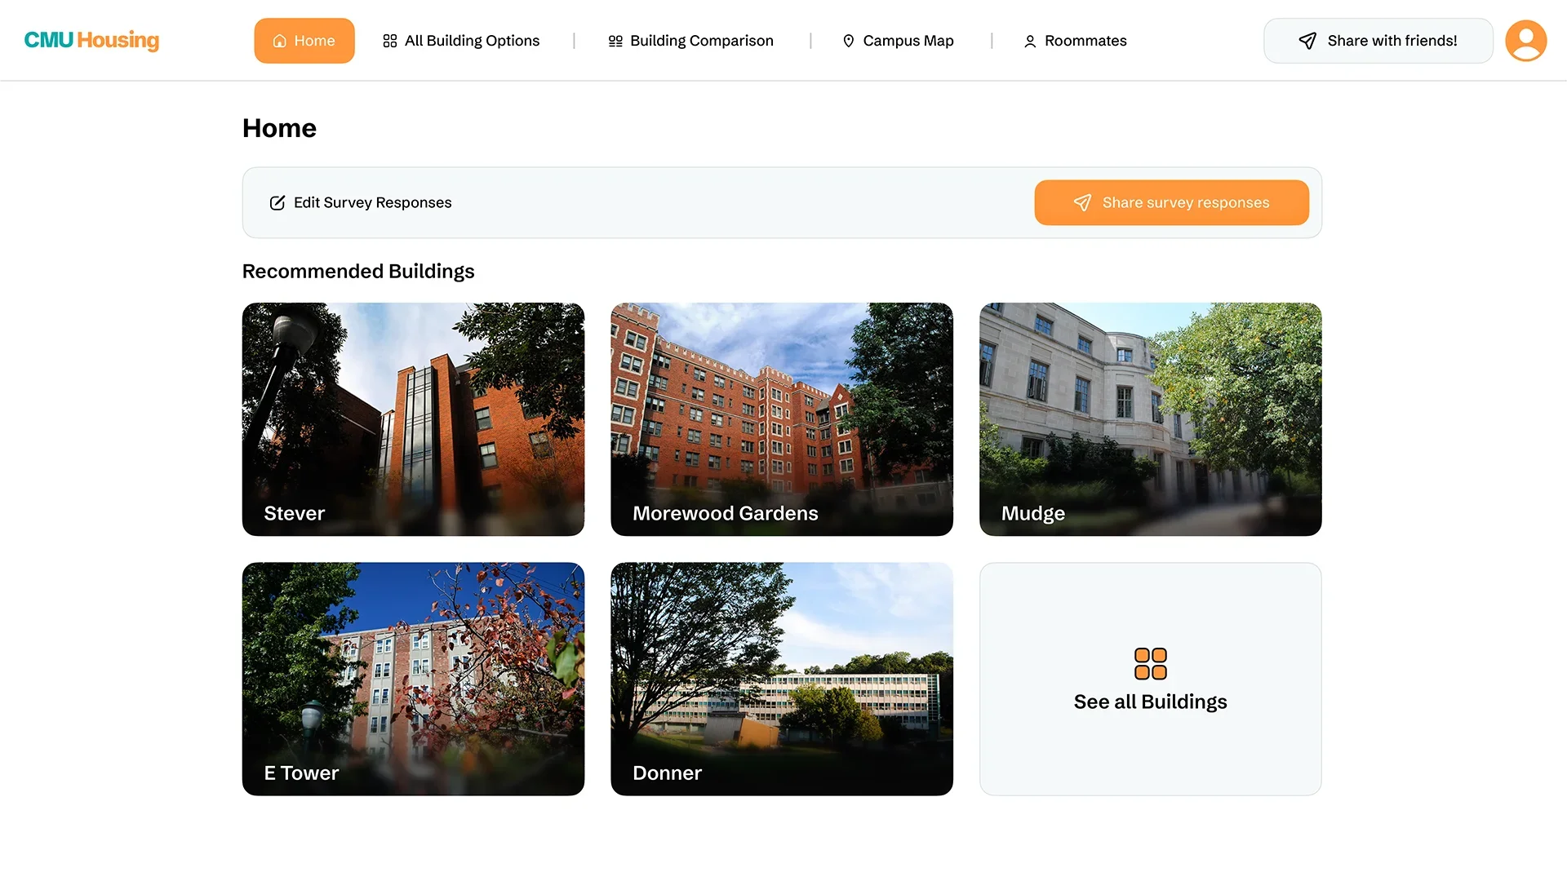This screenshot has width=1567, height=881.
Task: Open the user profile avatar icon
Action: pos(1525,41)
